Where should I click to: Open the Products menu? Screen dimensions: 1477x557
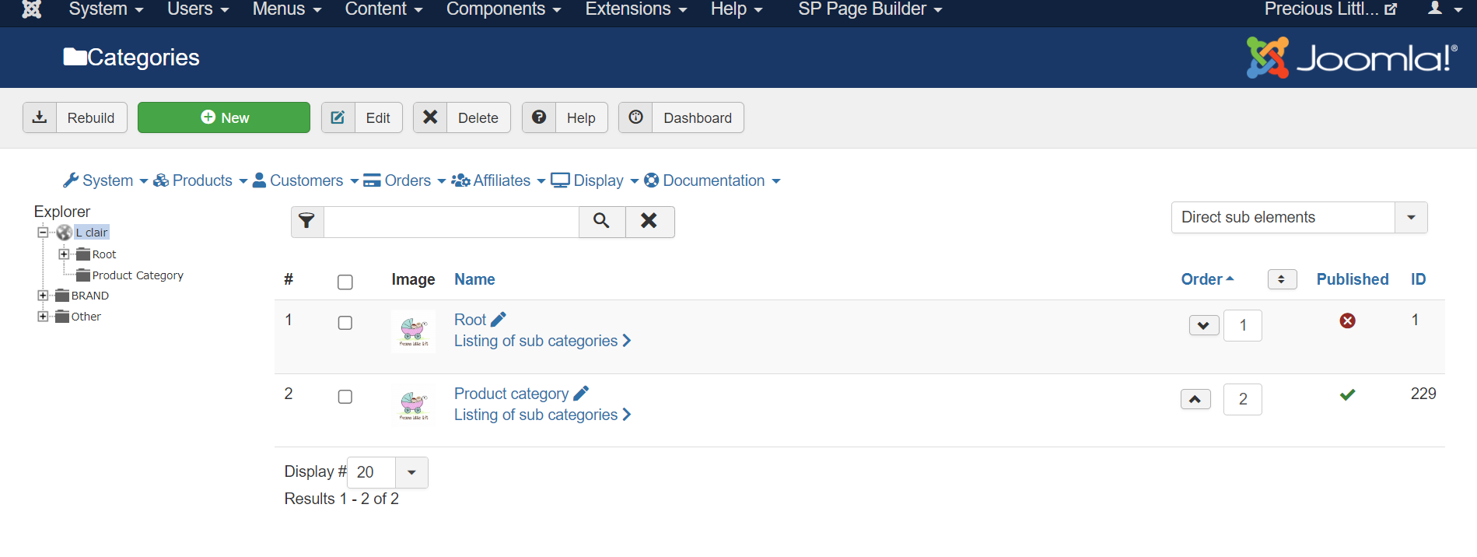201,180
